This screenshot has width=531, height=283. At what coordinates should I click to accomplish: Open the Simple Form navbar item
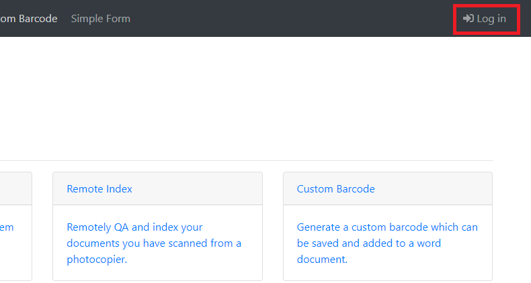(x=101, y=19)
